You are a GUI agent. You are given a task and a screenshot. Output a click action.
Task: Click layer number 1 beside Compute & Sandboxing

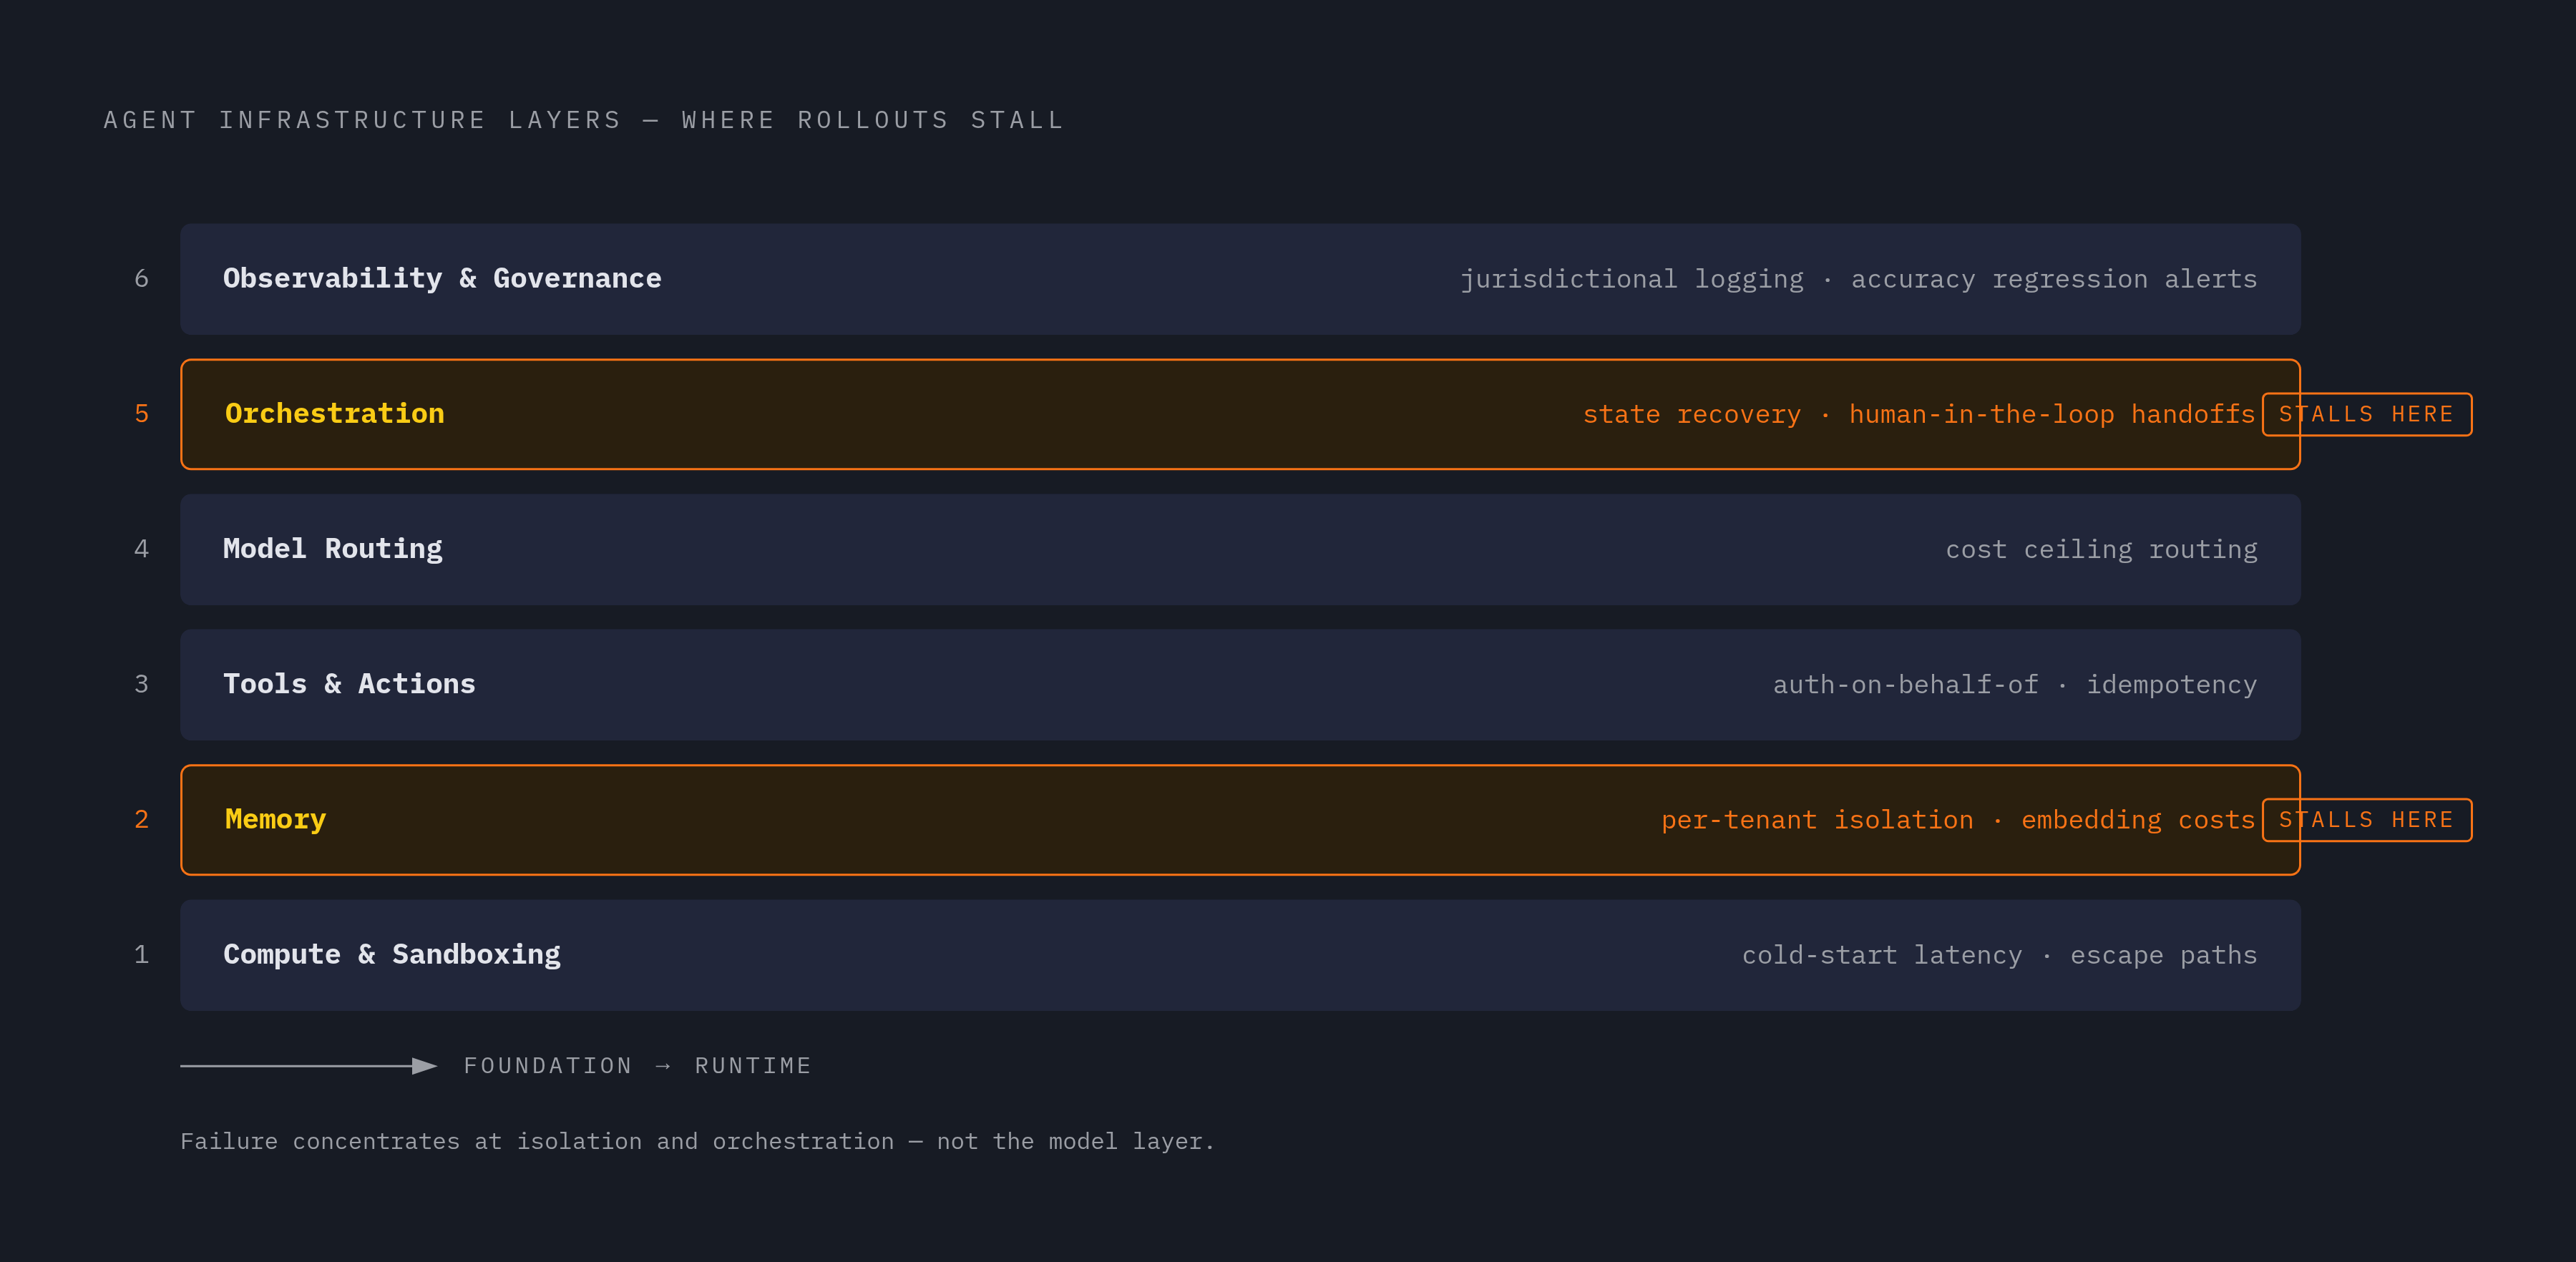[x=141, y=955]
